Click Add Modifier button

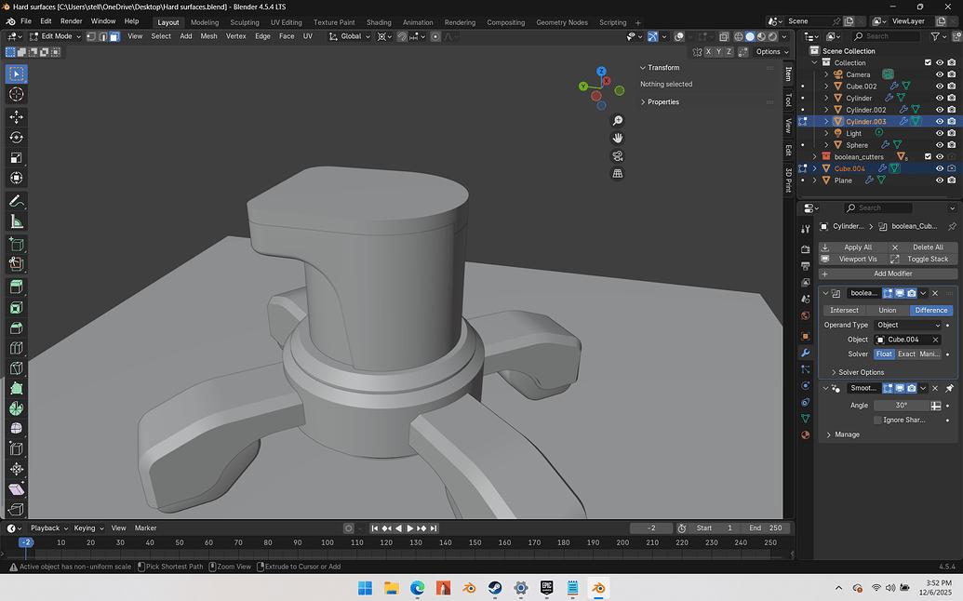coord(888,274)
